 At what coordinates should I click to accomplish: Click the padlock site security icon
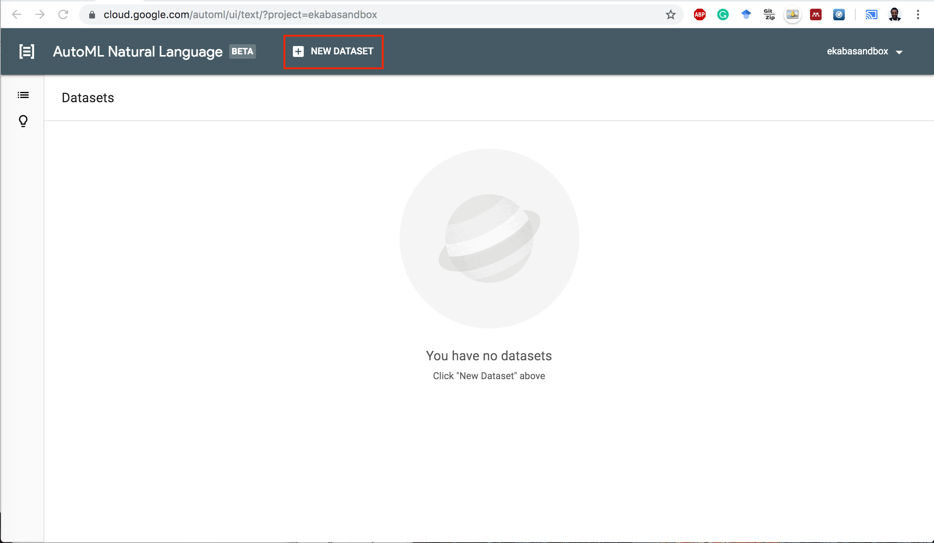point(92,15)
